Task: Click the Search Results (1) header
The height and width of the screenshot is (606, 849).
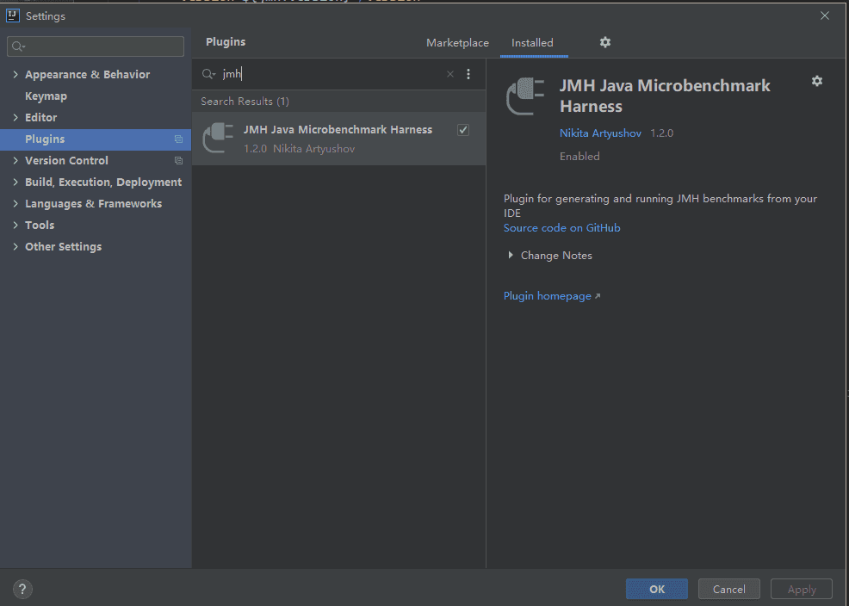Action: pos(245,102)
